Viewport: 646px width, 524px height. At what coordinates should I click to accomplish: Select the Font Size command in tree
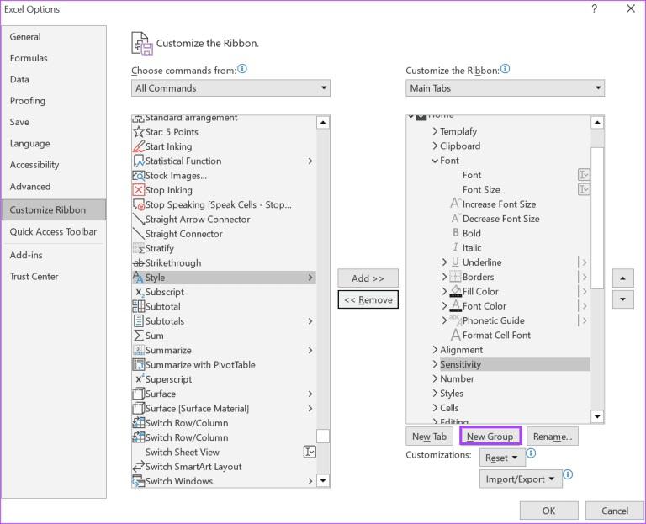click(x=481, y=189)
